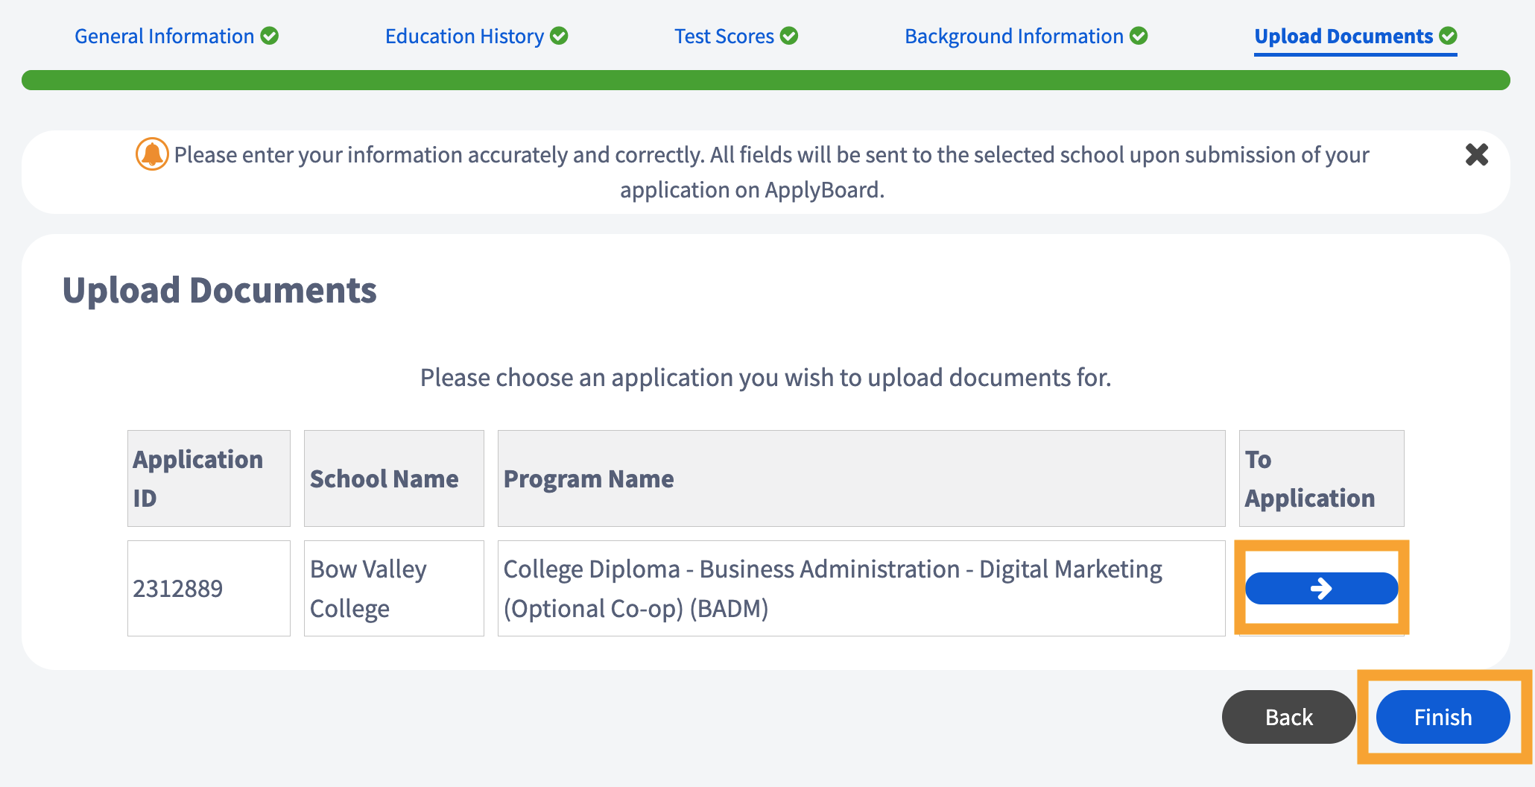Click the green progress bar
Image resolution: width=1535 pixels, height=787 pixels.
[766, 80]
